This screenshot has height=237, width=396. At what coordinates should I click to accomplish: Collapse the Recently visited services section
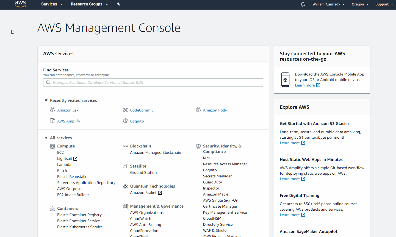(46, 101)
